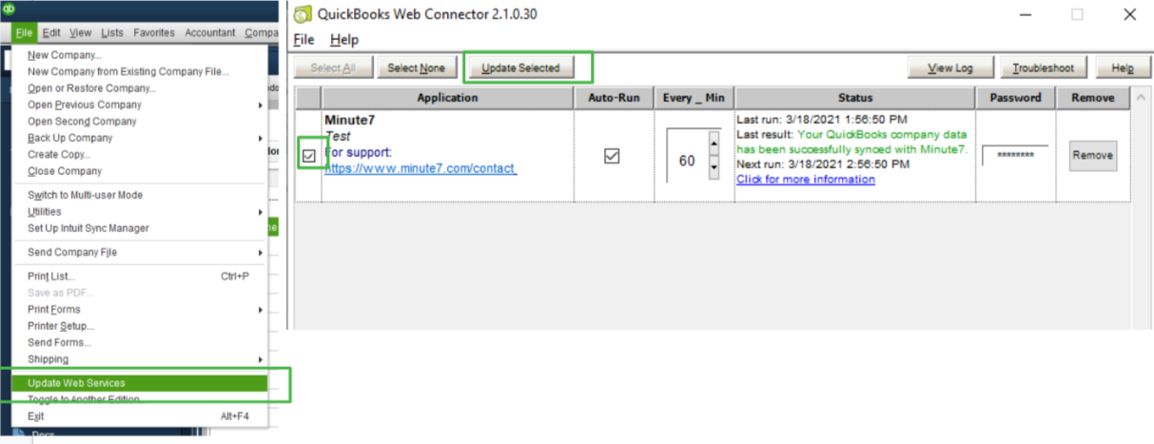The height and width of the screenshot is (444, 1154).
Task: Click the Select None button
Action: pyautogui.click(x=417, y=68)
